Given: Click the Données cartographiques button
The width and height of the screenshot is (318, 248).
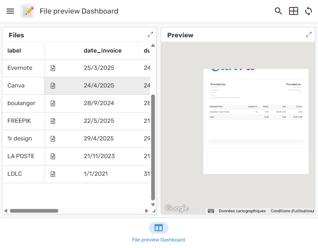Looking at the screenshot, I should click(x=242, y=211).
